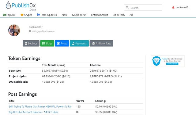
Task: Click the Earnings column header
Action: point(101,101)
